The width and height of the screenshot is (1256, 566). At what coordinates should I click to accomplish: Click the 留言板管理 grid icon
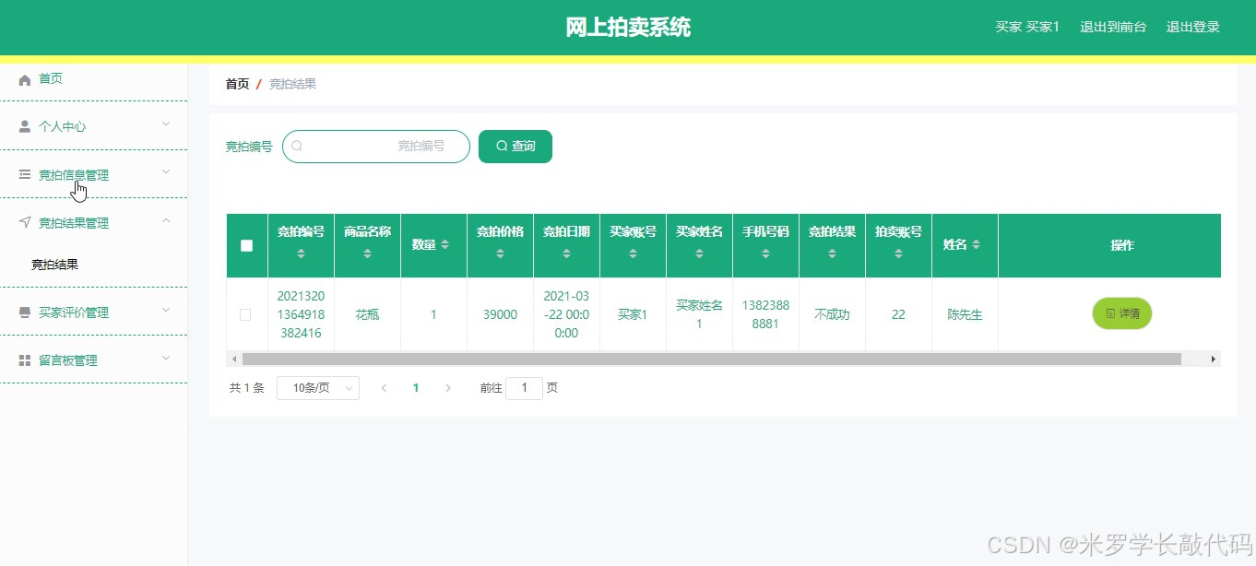(24, 360)
